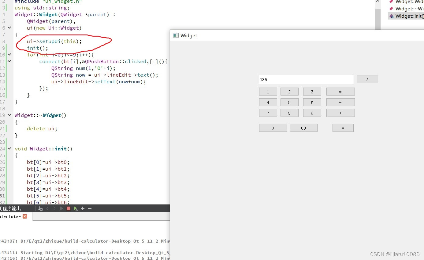Click the calculator display showing 586

tap(306, 79)
